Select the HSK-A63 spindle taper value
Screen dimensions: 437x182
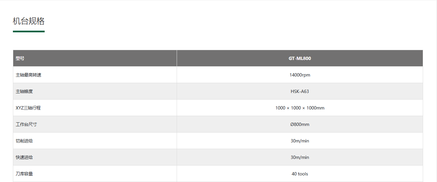click(300, 91)
